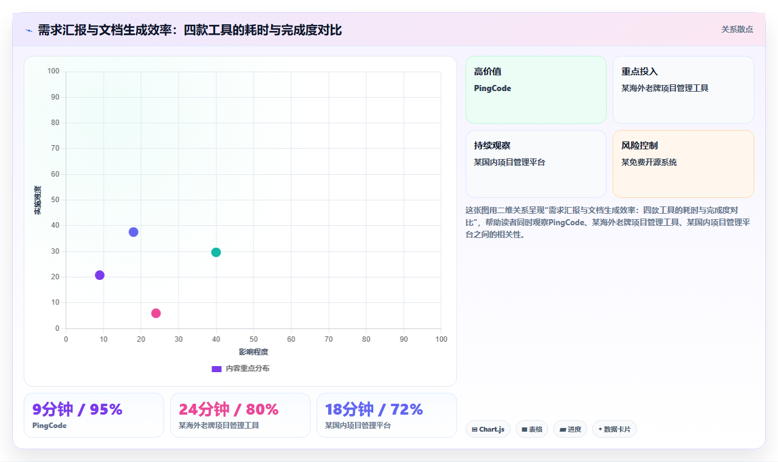
Task: Select the 9分钟 / 95% stat card
Action: (x=94, y=415)
